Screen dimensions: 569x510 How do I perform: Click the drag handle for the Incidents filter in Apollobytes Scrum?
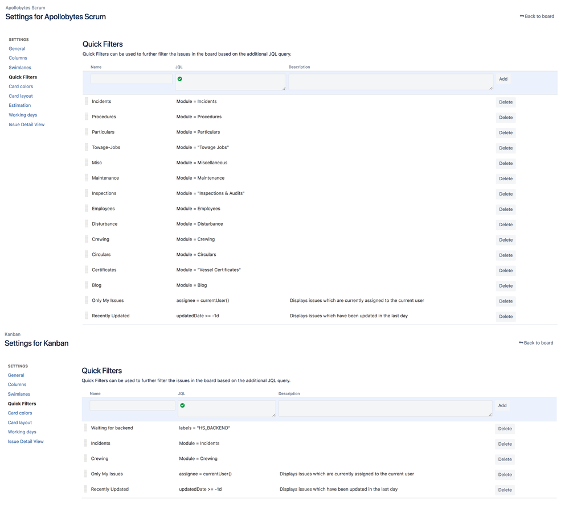tap(87, 101)
